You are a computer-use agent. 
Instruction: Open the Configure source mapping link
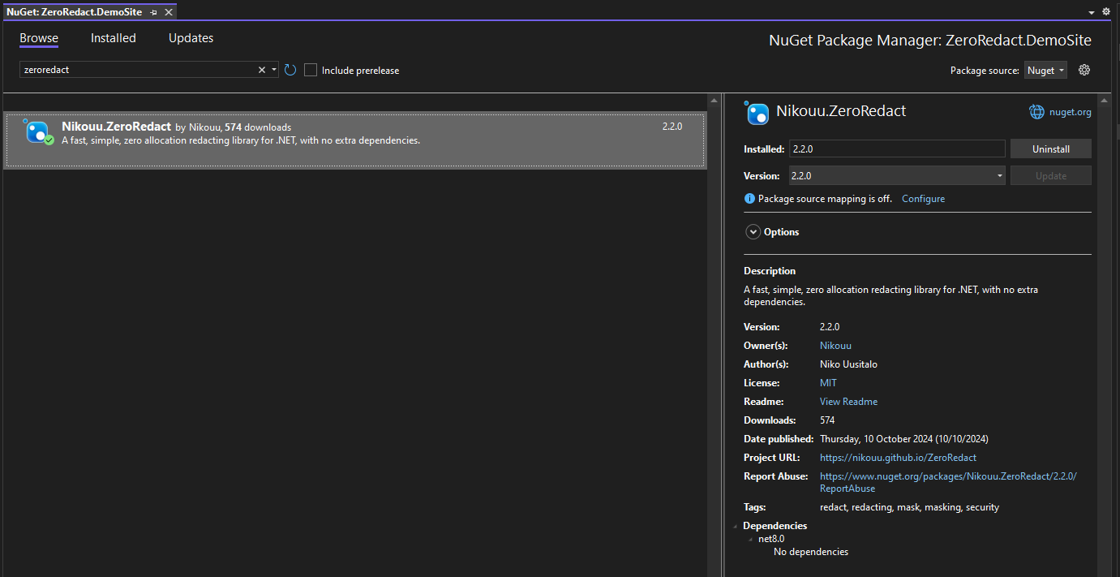click(923, 199)
